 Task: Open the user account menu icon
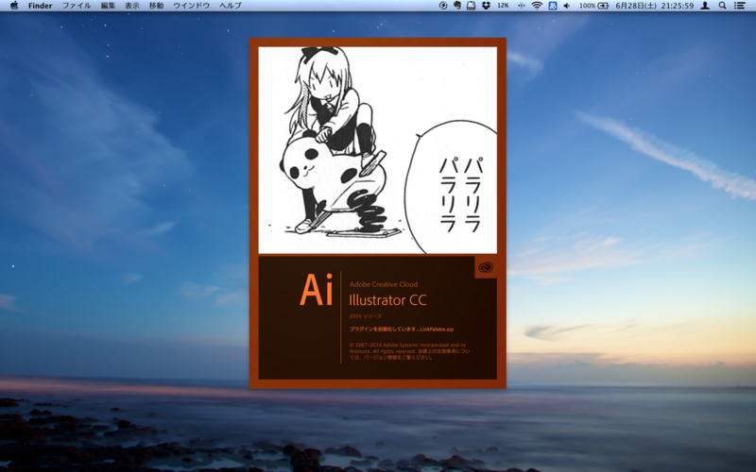(705, 6)
